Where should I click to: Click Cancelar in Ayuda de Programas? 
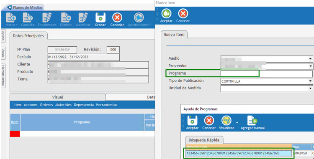209,123
